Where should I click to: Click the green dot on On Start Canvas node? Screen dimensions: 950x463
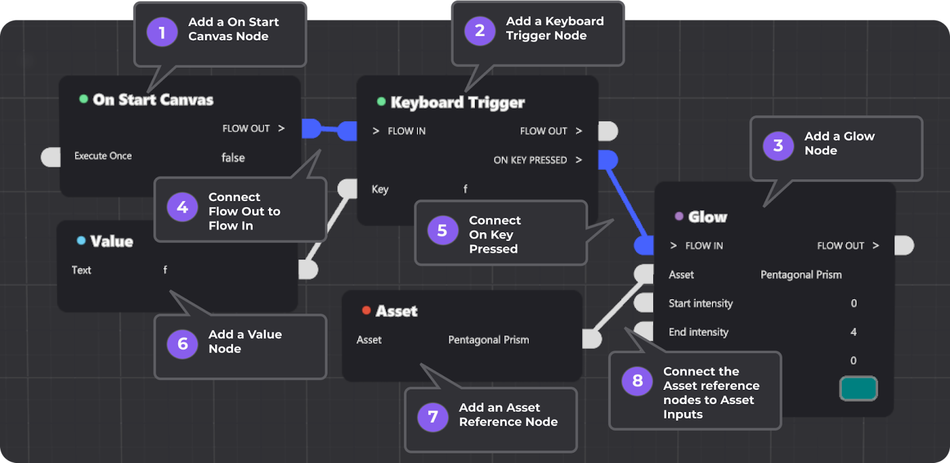(x=84, y=99)
